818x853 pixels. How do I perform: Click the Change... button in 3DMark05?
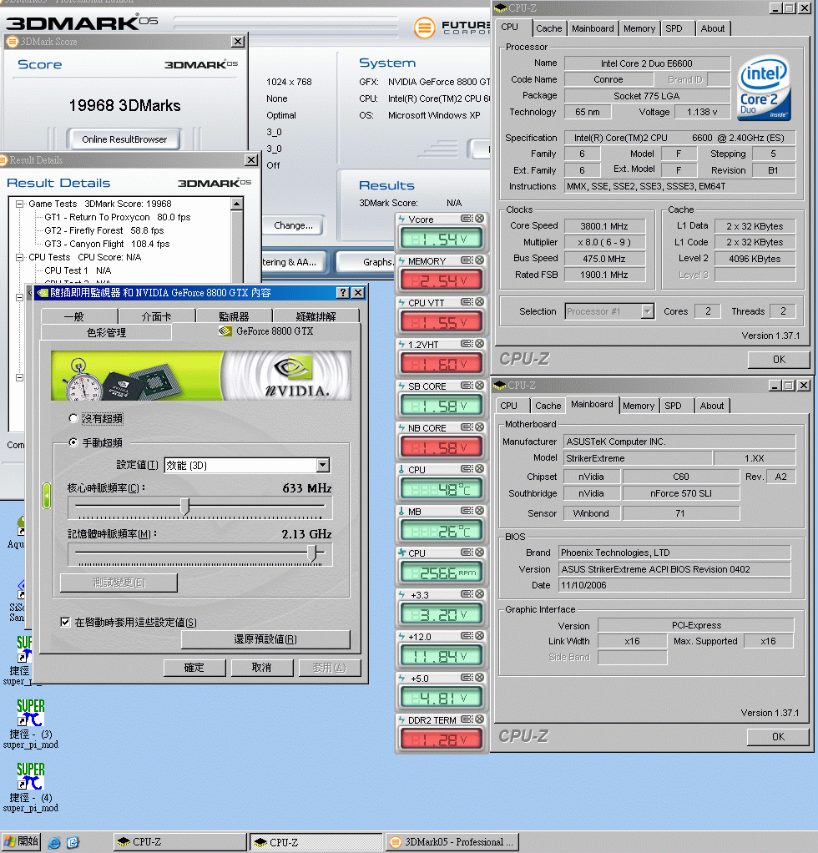294,225
